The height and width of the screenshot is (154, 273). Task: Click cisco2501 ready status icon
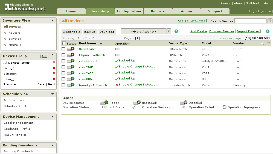pyautogui.click(x=71, y=67)
